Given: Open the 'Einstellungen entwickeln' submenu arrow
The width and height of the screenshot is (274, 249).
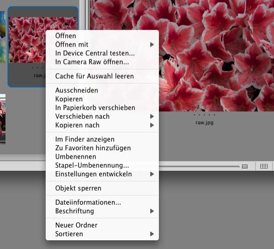Looking at the screenshot, I should [152, 174].
